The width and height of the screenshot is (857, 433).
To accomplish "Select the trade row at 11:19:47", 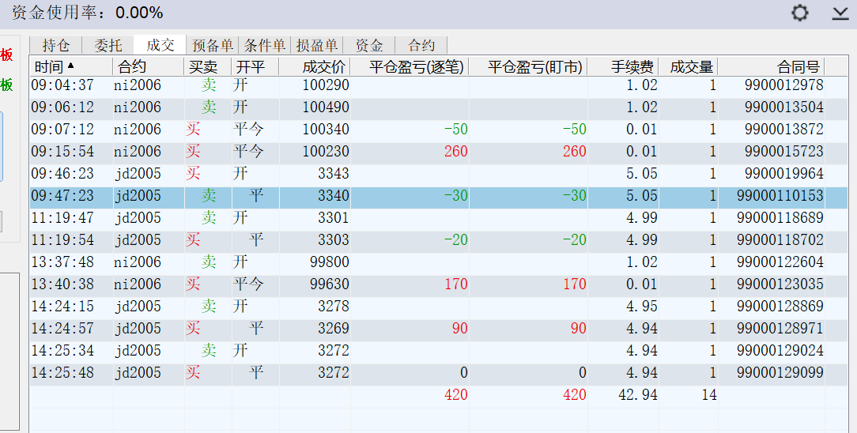I will [x=438, y=218].
